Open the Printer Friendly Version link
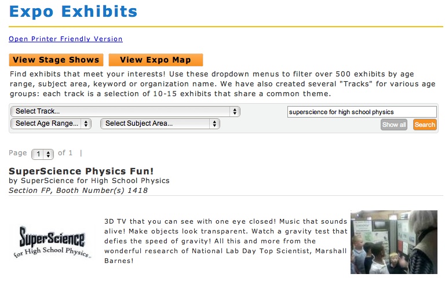 pos(65,39)
